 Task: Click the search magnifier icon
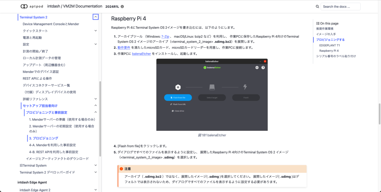(x=317, y=6)
